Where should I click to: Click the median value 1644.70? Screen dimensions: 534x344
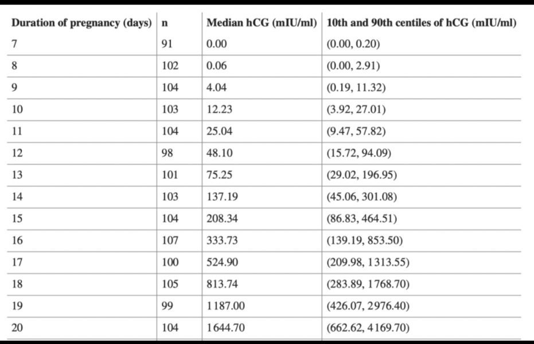tap(226, 327)
